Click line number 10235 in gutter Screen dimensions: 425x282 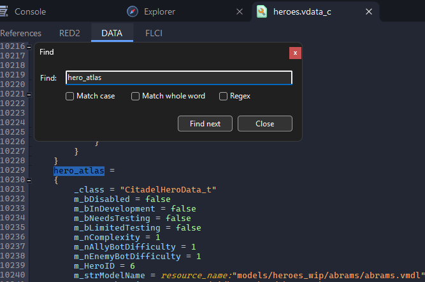pyautogui.click(x=13, y=227)
